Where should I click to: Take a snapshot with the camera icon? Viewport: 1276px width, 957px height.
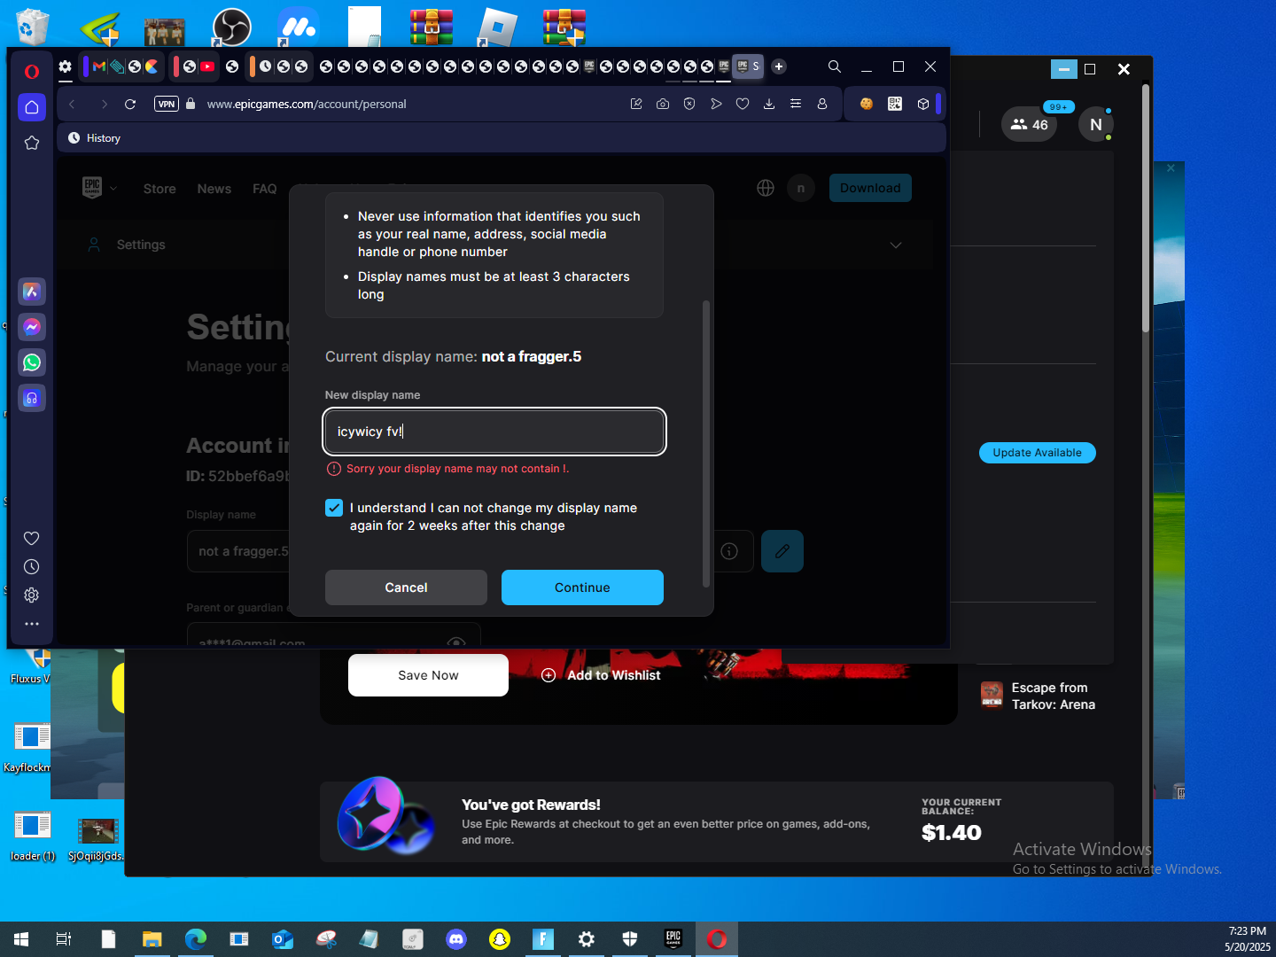(663, 104)
